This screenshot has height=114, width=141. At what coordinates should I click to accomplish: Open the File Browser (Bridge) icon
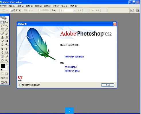[132, 10]
